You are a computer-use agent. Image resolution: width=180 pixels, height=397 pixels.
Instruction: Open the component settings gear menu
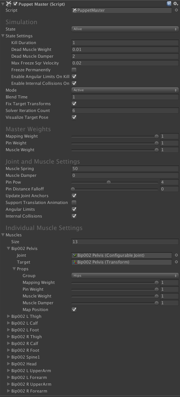[x=175, y=4]
